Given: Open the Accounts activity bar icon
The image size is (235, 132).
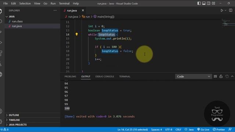Looking at the screenshot, I should pos(1,111).
